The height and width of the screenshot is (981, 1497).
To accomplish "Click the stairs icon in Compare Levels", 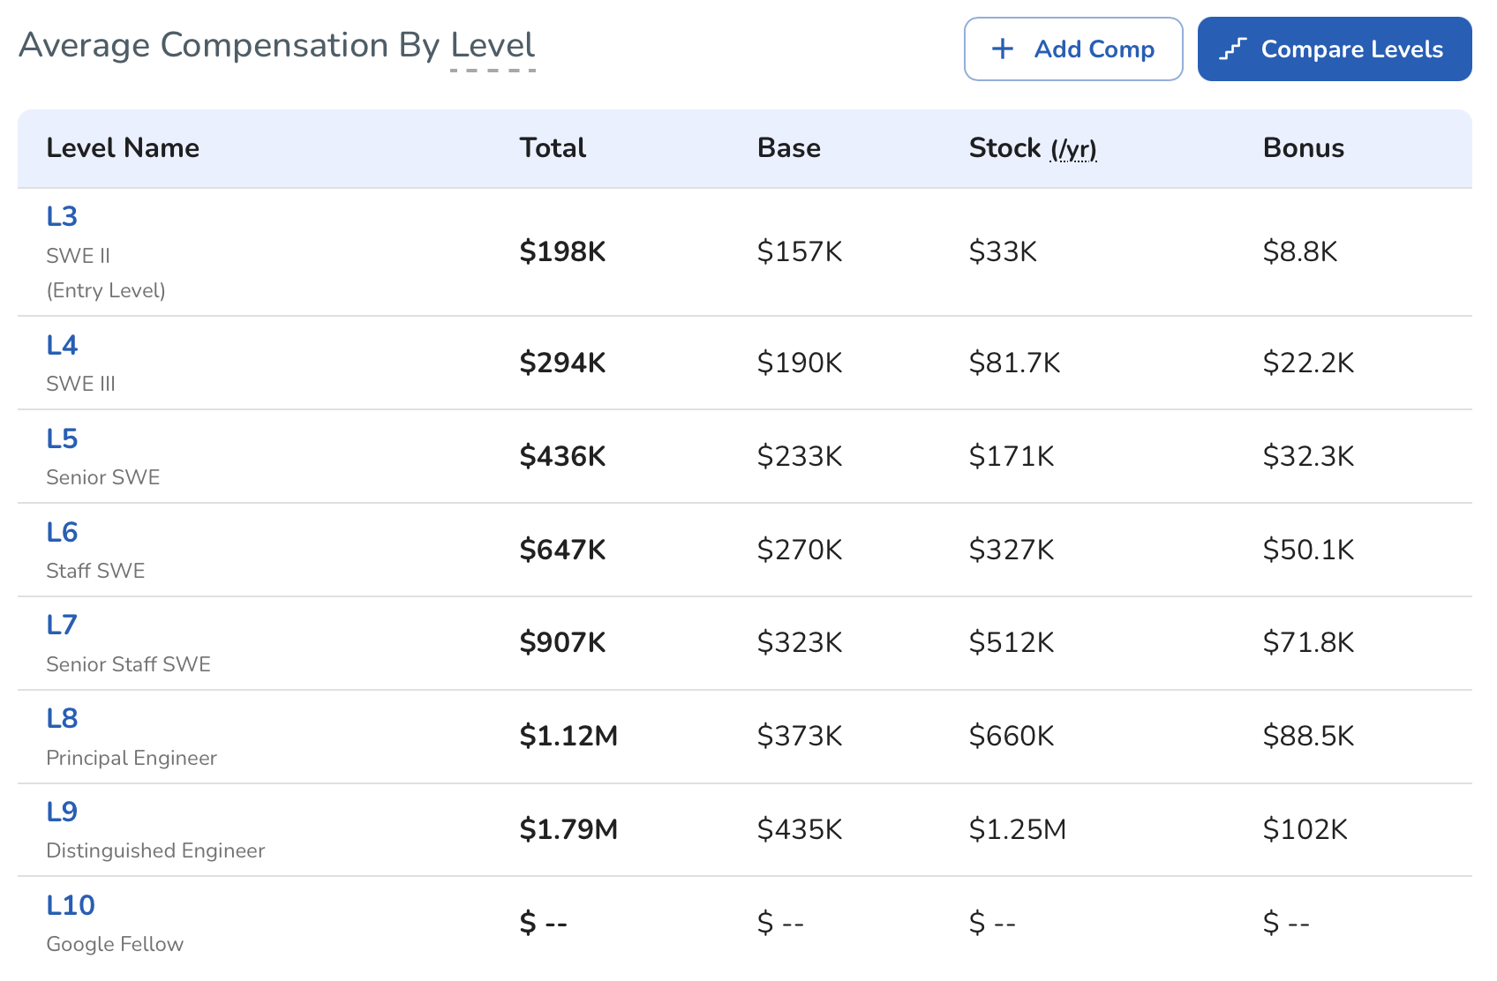I will [x=1233, y=49].
